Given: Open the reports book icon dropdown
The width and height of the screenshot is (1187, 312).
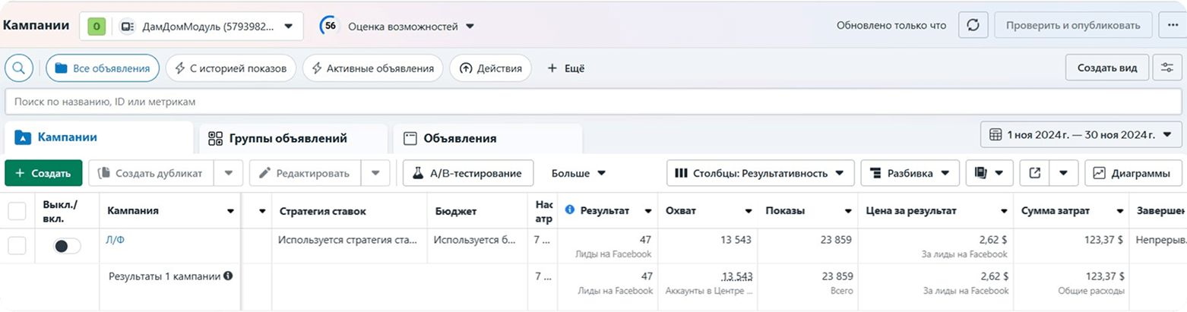Looking at the screenshot, I should pyautogui.click(x=989, y=173).
